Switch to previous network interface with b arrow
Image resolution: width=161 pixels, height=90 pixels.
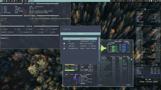pos(85,74)
